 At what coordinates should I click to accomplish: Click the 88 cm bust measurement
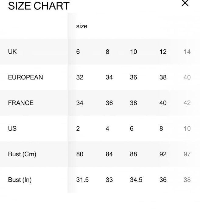click(x=133, y=154)
